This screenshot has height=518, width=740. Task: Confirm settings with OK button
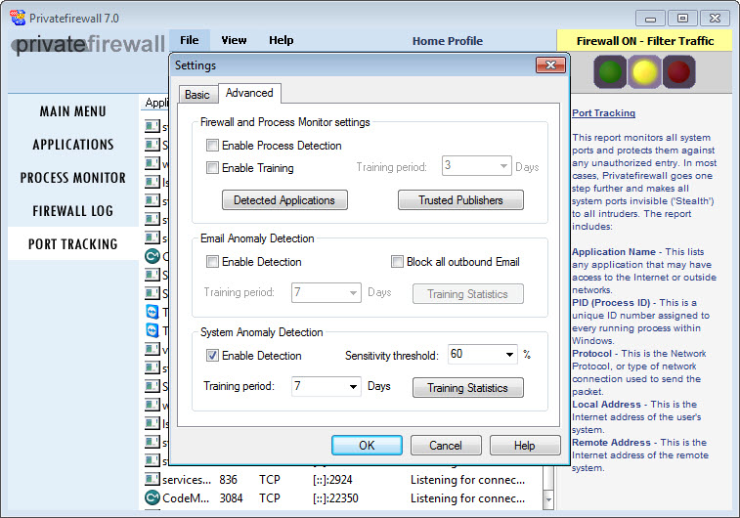(x=367, y=446)
